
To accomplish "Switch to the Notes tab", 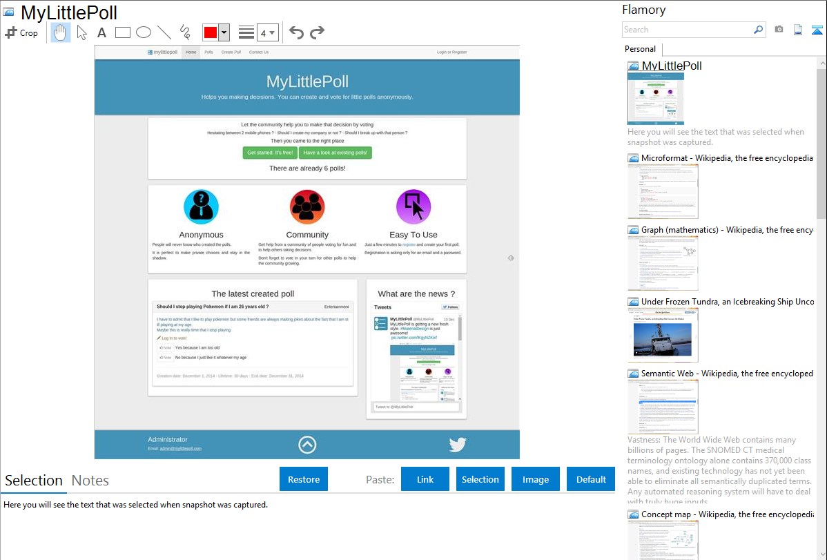I will (x=90, y=481).
